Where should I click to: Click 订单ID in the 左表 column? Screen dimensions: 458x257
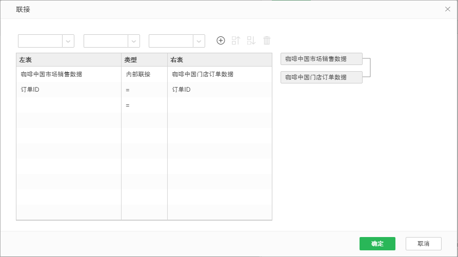[x=30, y=90]
